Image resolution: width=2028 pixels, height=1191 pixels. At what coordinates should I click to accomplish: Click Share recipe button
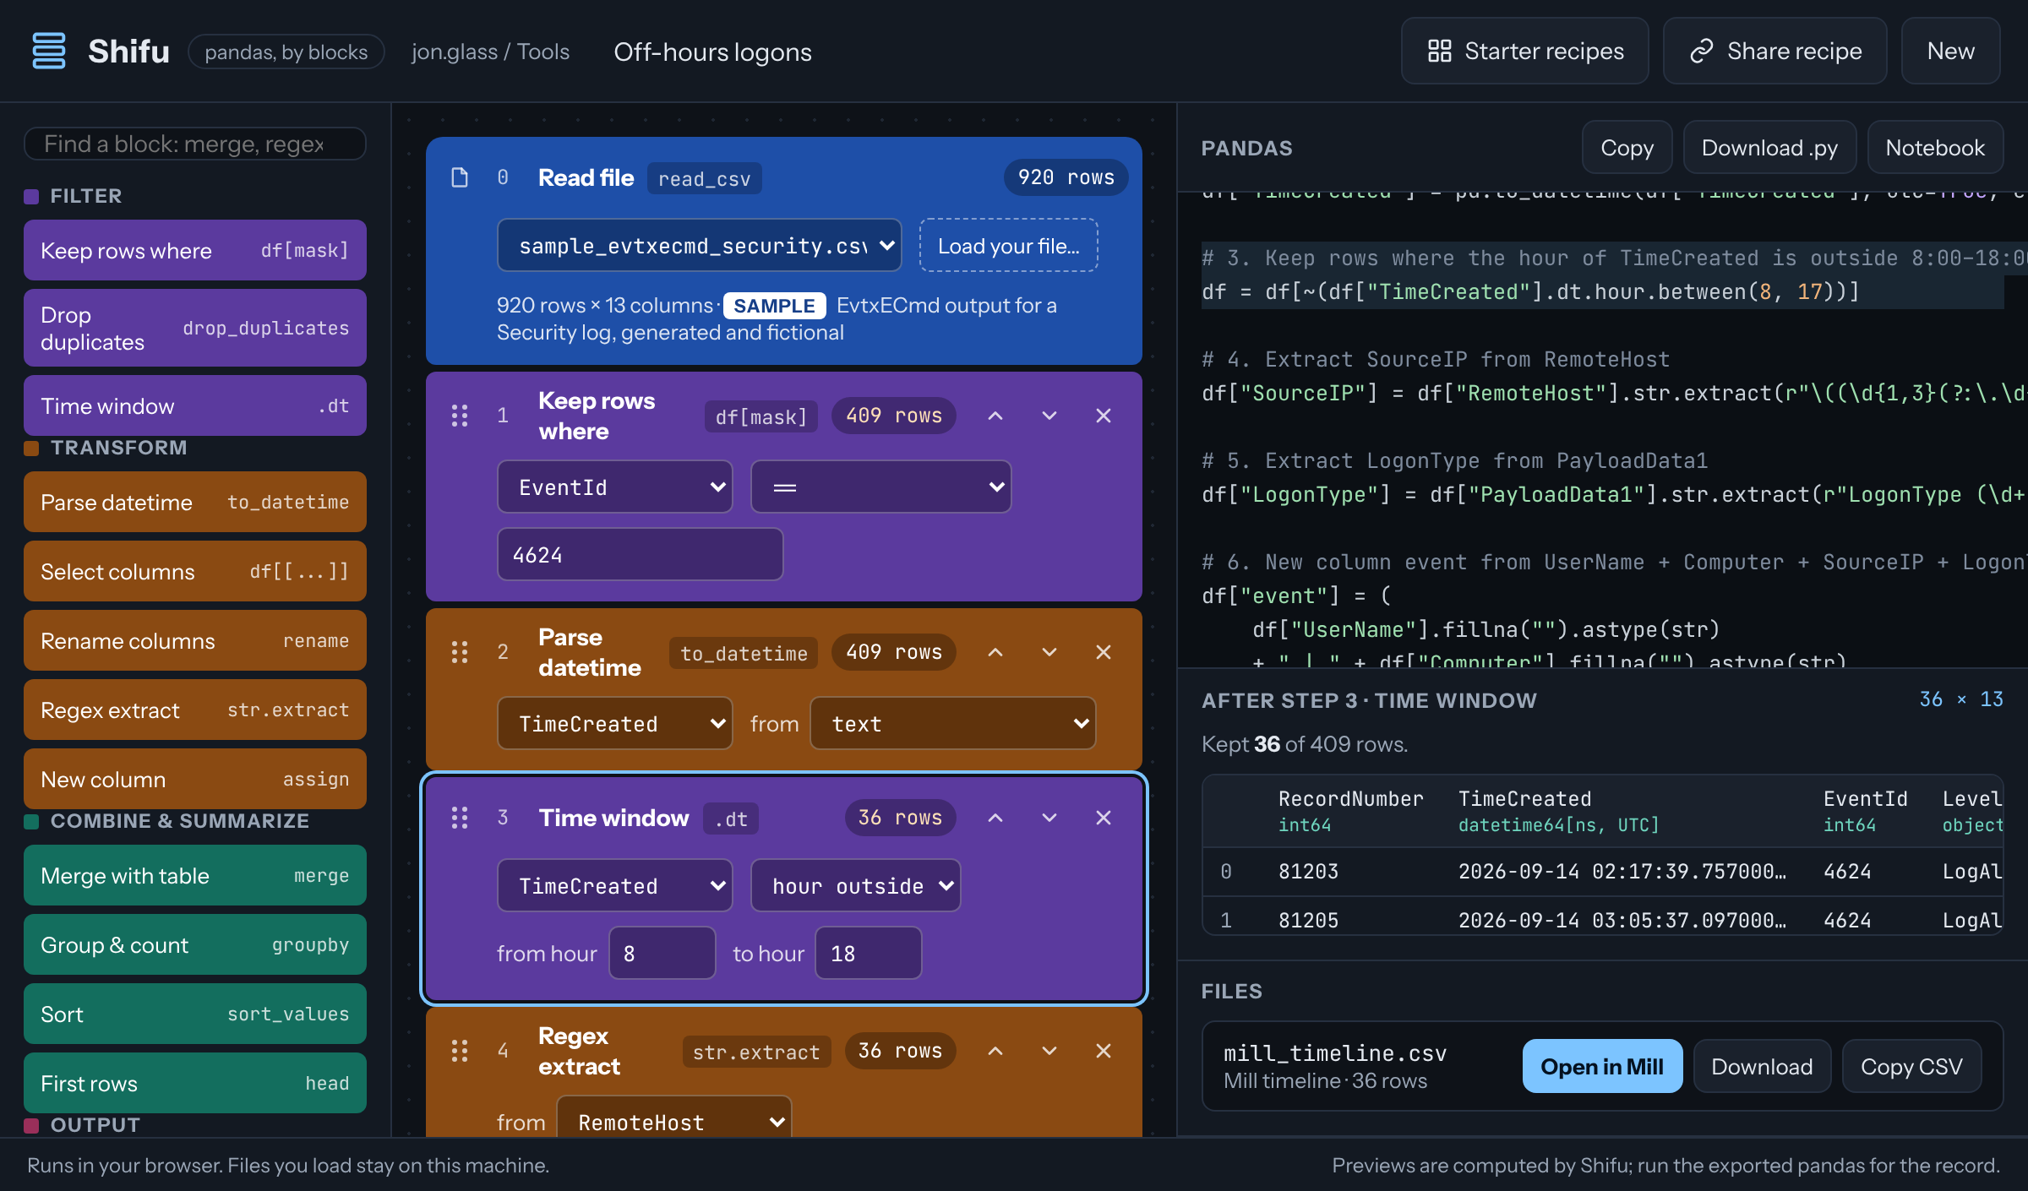[1775, 52]
